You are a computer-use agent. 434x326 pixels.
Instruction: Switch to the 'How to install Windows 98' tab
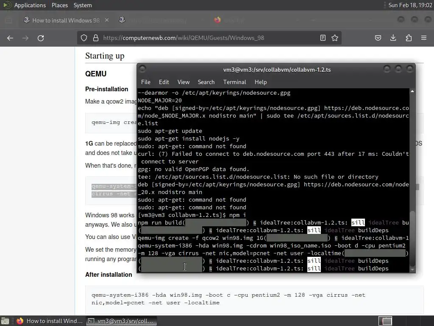tap(66, 20)
